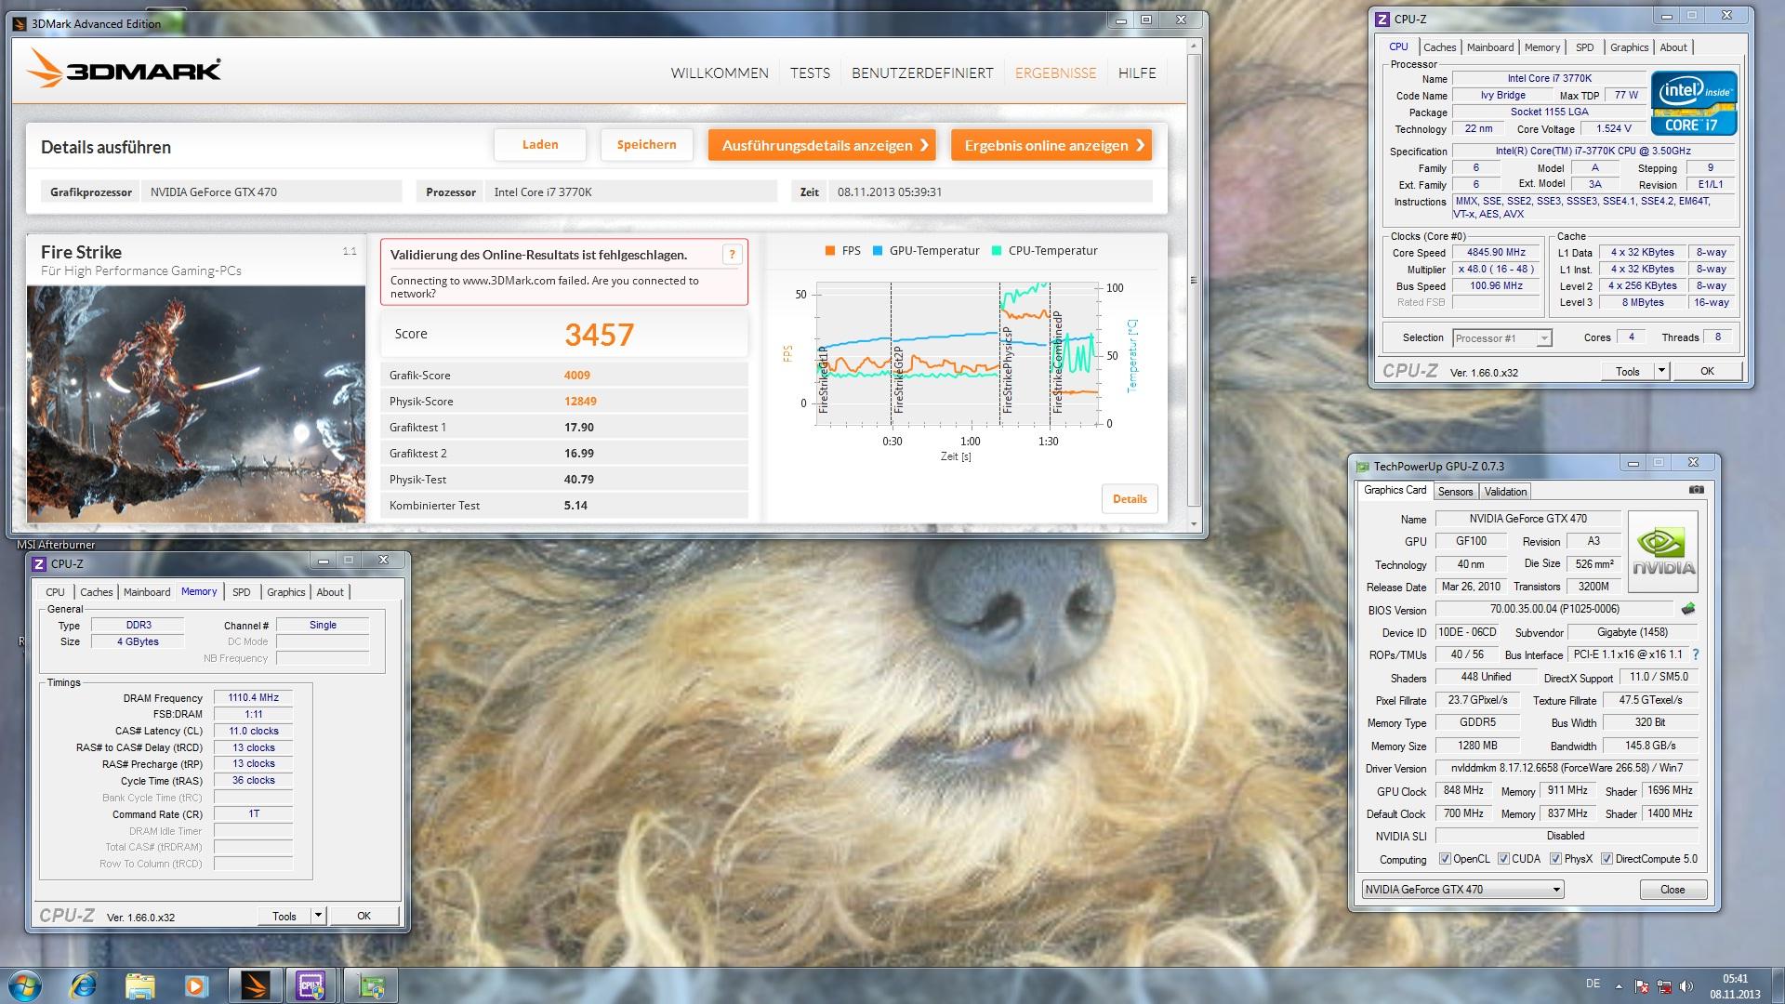This screenshot has height=1004, width=1785.
Task: Open the HILFE menu in 3DMark
Action: [x=1137, y=73]
